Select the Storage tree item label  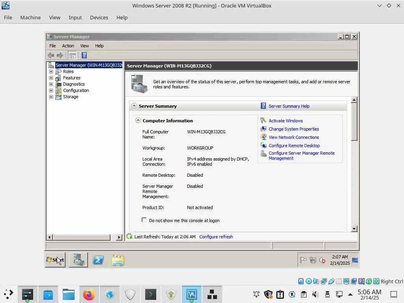(x=71, y=97)
